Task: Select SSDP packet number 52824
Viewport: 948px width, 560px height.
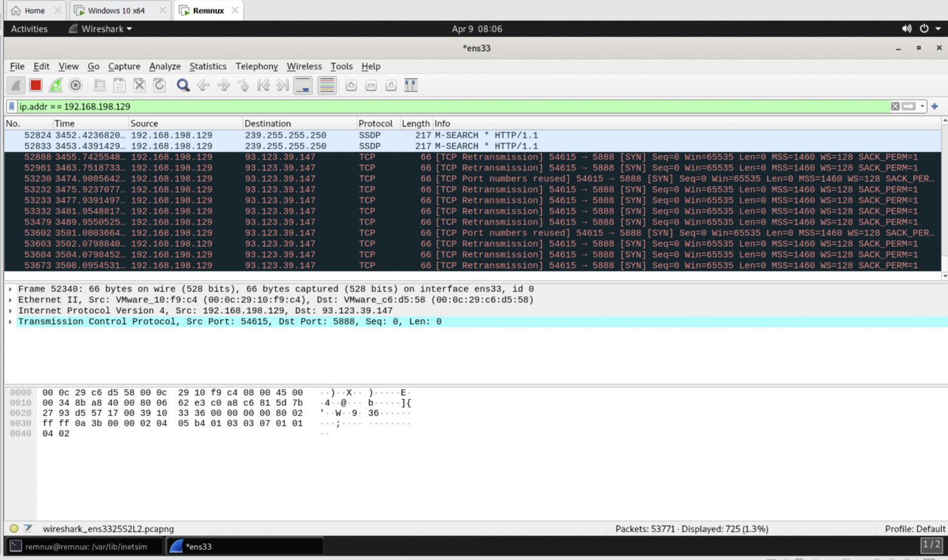Action: 473,135
